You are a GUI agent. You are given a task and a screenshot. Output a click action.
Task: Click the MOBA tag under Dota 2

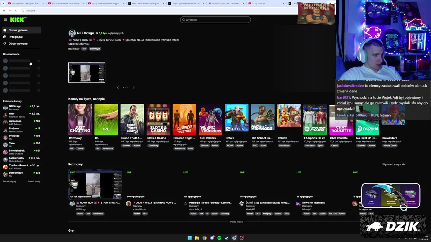pyautogui.click(x=230, y=146)
